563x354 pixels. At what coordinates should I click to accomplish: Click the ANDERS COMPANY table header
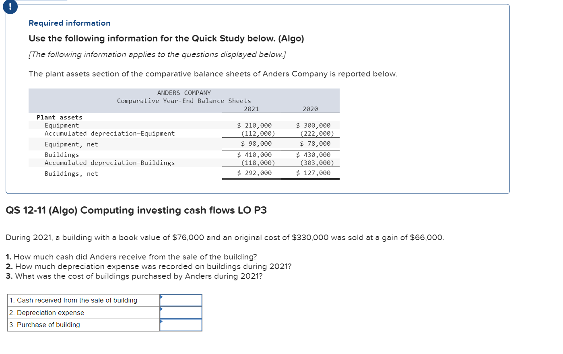pyautogui.click(x=184, y=93)
